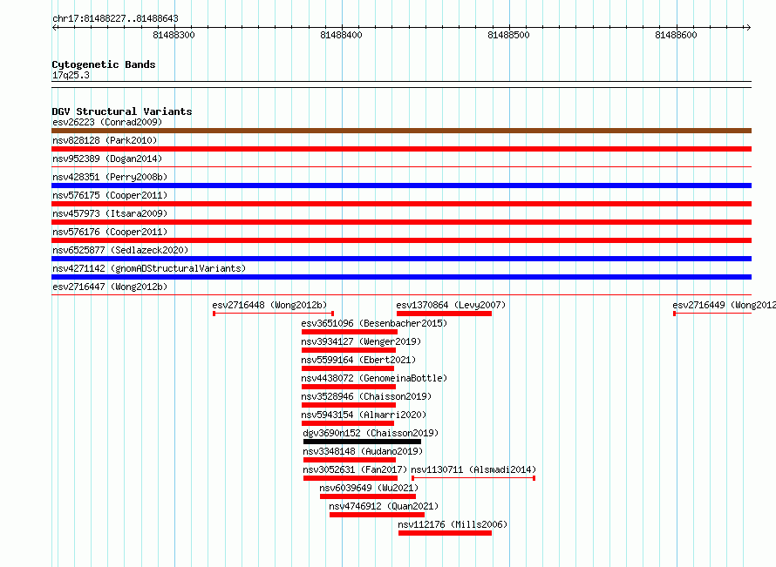Click the 81488300 ruler position
Image resolution: width=776 pixels, height=567 pixels.
[174, 35]
